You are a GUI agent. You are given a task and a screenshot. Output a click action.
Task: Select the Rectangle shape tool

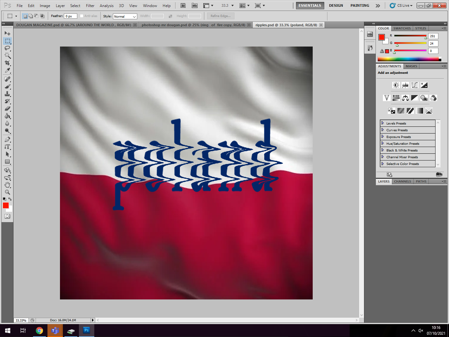7,161
